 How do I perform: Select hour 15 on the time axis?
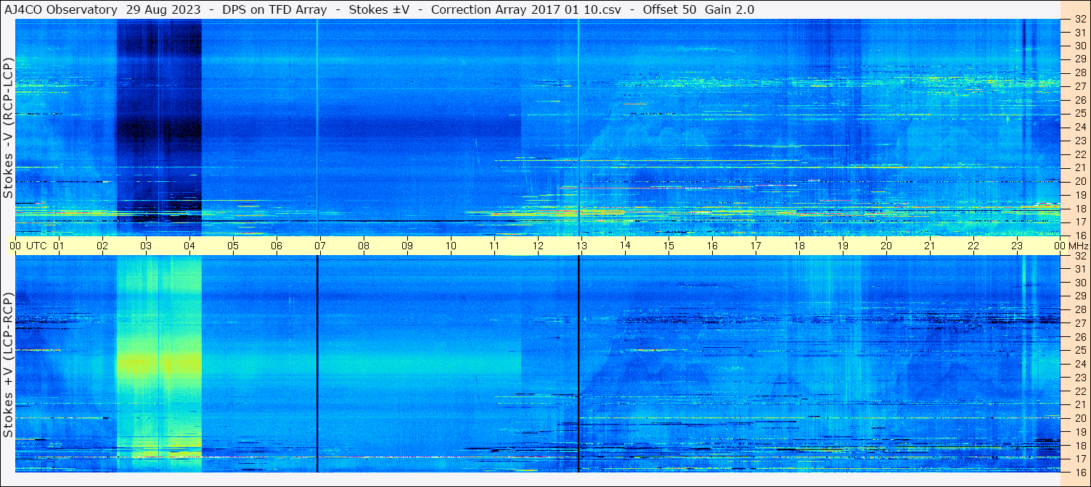669,246
